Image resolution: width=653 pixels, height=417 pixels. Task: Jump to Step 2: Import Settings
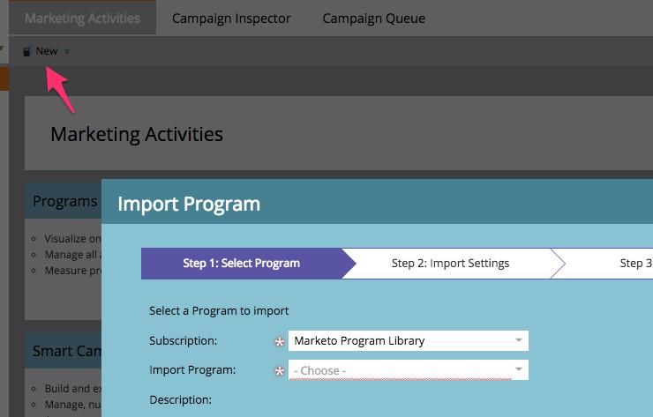450,263
